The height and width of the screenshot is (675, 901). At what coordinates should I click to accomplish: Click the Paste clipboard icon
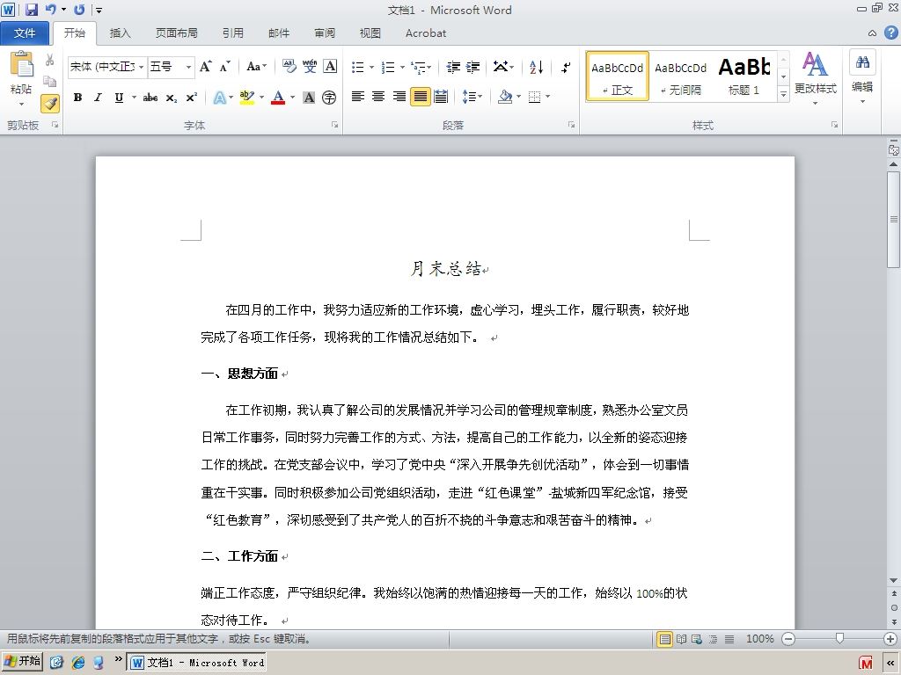click(x=22, y=64)
